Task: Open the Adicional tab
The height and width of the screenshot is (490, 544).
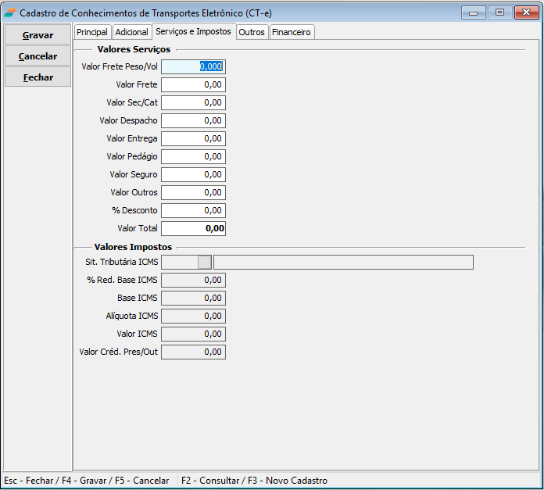Action: (131, 32)
